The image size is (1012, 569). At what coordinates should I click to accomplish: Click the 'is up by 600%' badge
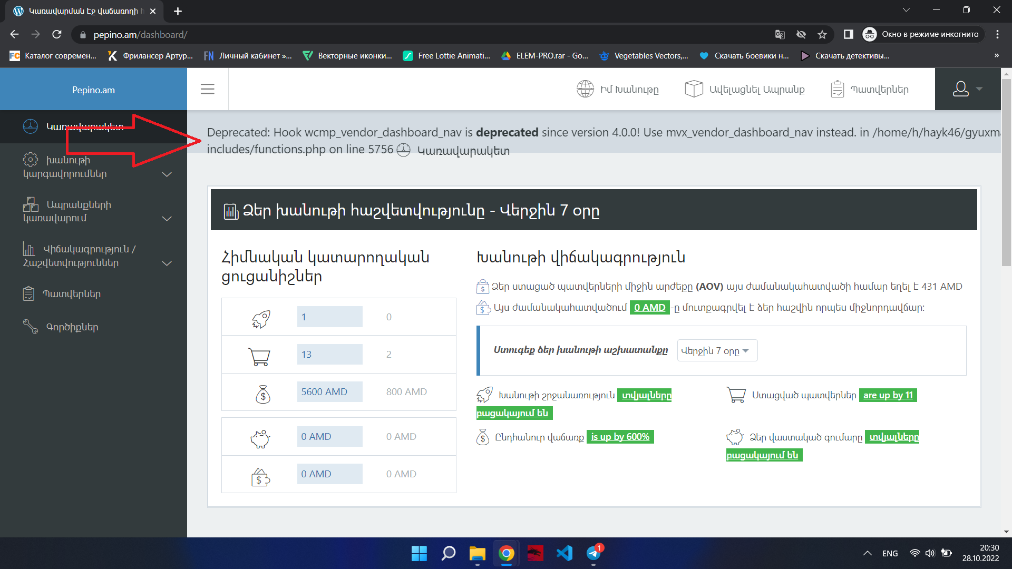point(620,437)
